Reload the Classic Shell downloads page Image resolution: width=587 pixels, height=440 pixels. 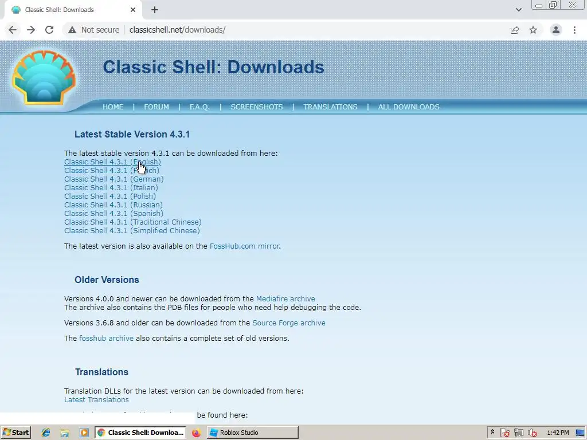[49, 30]
